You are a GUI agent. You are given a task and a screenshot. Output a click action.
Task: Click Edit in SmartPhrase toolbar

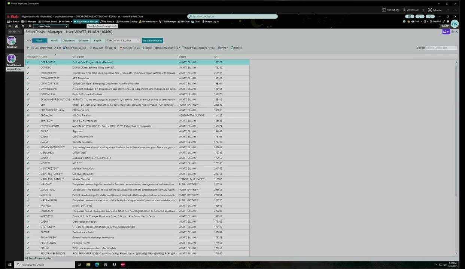[x=58, y=48]
